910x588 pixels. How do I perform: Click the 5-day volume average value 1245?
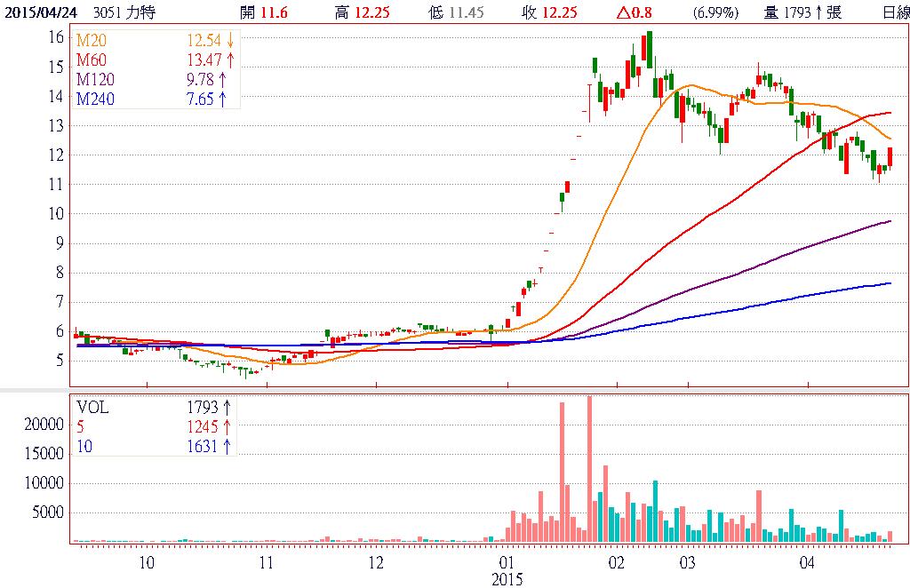pos(203,426)
